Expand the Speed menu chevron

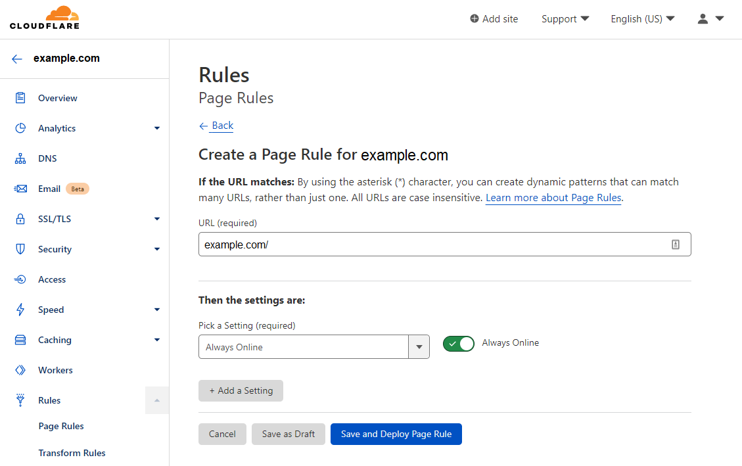[156, 309]
